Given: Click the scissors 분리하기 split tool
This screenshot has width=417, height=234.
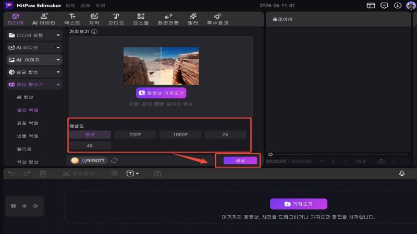Looking at the screenshot, I should 78,174.
